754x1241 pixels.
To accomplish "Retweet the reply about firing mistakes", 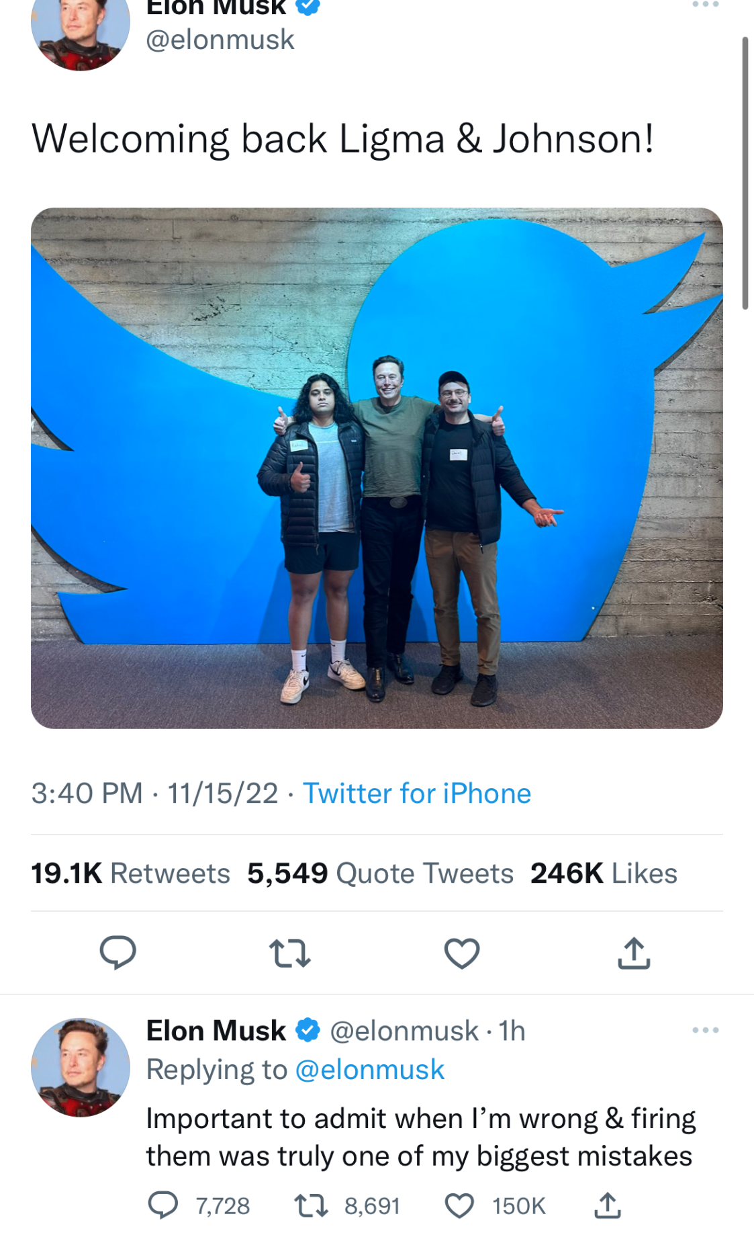I will (312, 1205).
